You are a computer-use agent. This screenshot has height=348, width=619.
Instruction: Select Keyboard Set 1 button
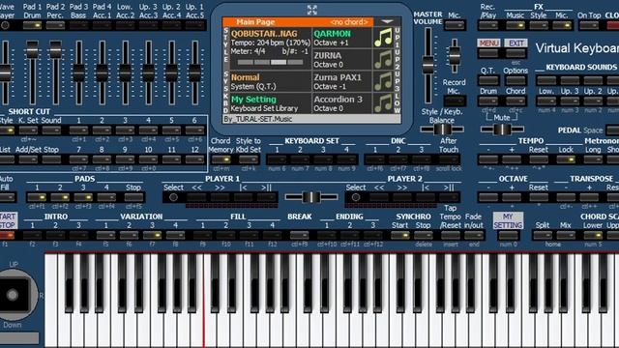pyautogui.click(x=277, y=159)
